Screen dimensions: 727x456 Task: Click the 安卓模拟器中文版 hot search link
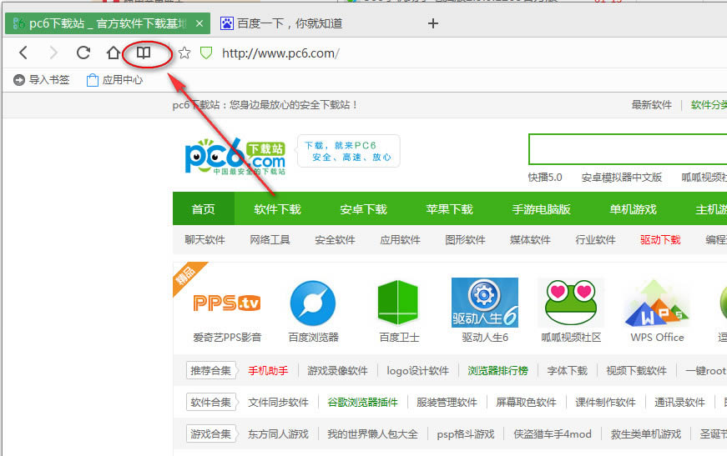pos(622,178)
